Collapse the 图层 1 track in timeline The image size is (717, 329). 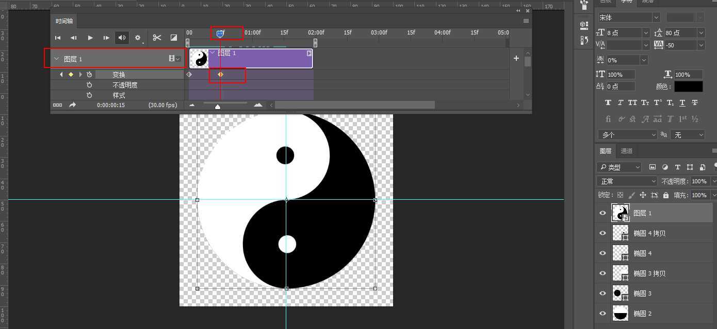[57, 58]
